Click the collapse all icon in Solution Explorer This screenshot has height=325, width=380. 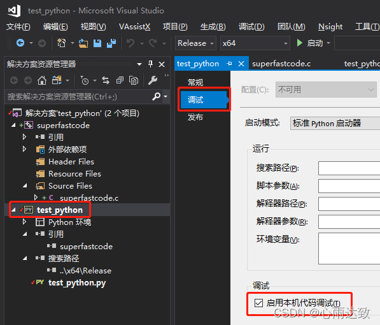click(x=120, y=80)
